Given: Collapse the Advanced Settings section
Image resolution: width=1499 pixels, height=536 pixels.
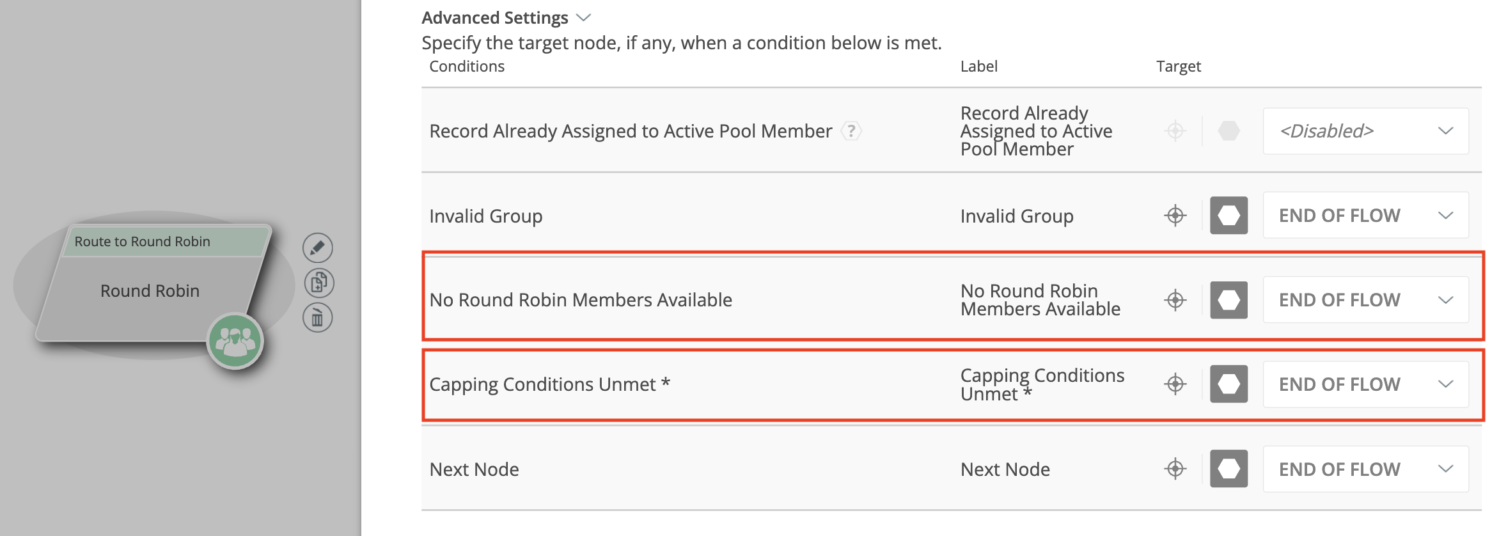Looking at the screenshot, I should coord(583,18).
